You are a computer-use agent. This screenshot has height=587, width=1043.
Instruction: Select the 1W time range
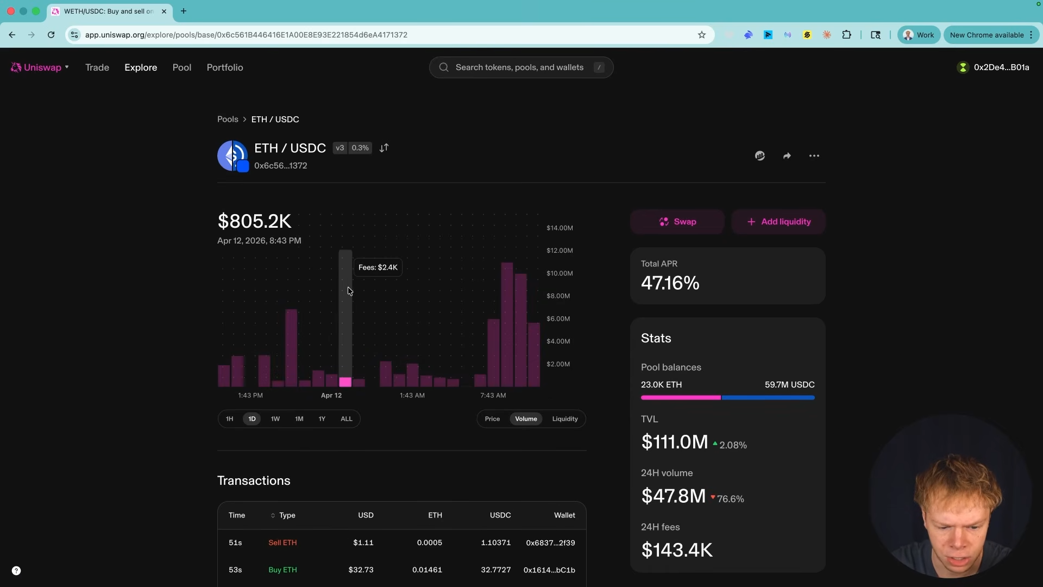click(275, 419)
